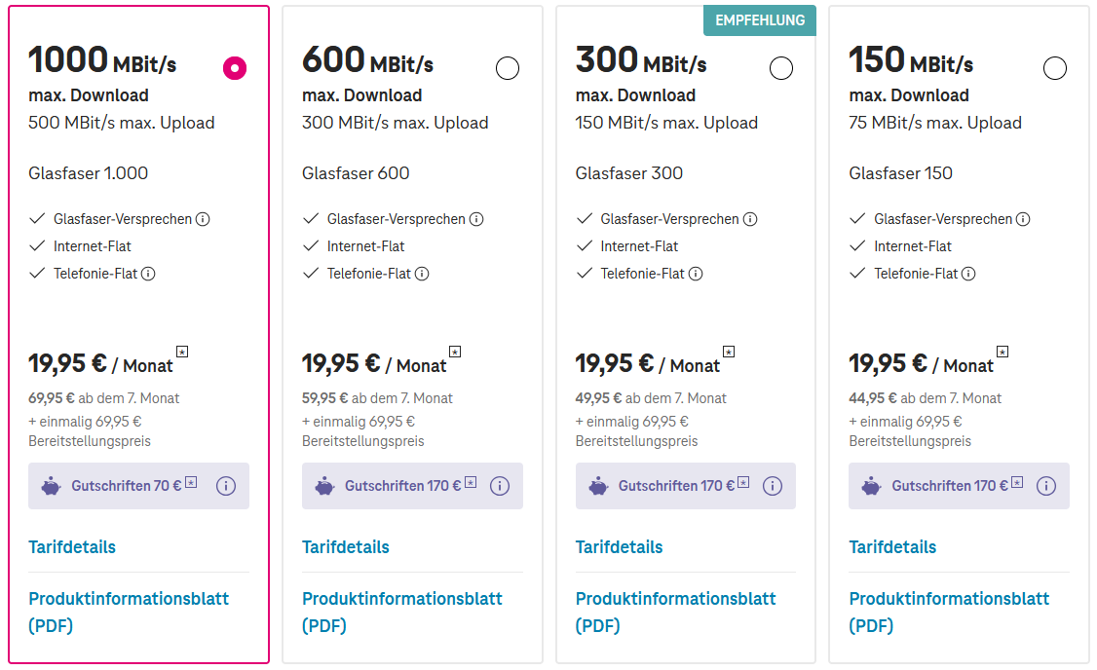Select the Glasfaser 300 tariff radio button
Screen dimensions: 1097x670
(x=780, y=68)
